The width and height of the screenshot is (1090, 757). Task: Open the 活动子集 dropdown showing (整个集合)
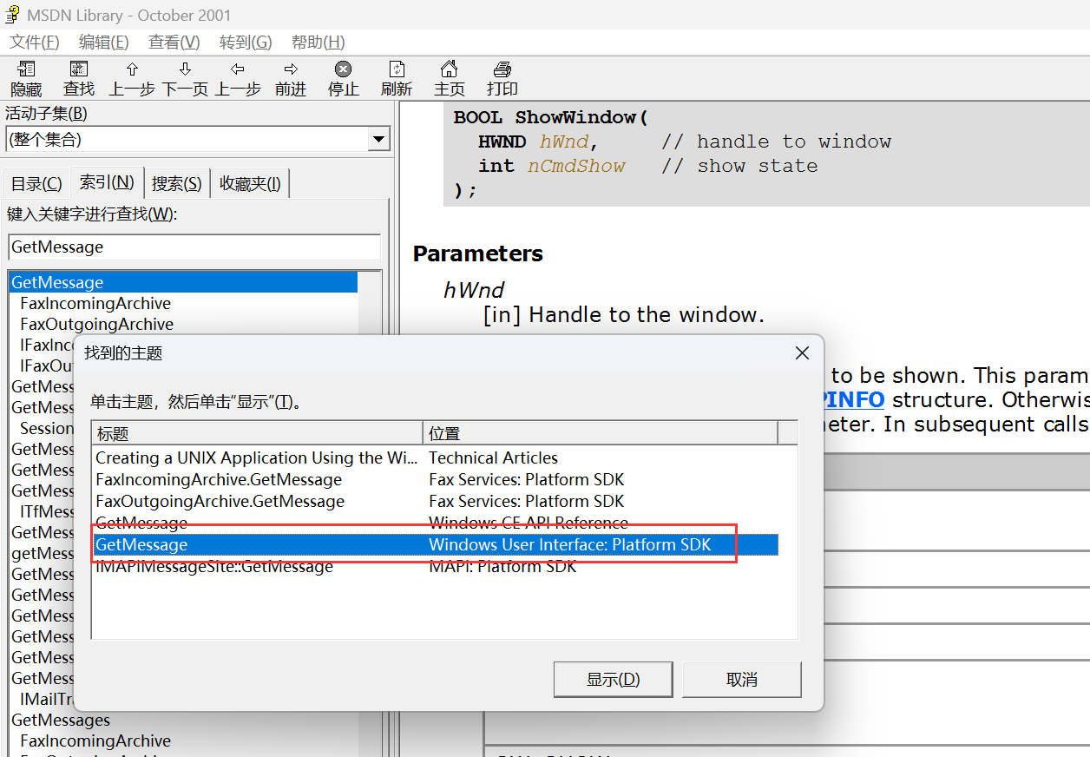198,139
